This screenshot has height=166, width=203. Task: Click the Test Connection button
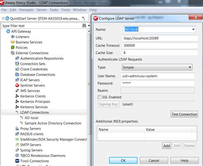184,114
